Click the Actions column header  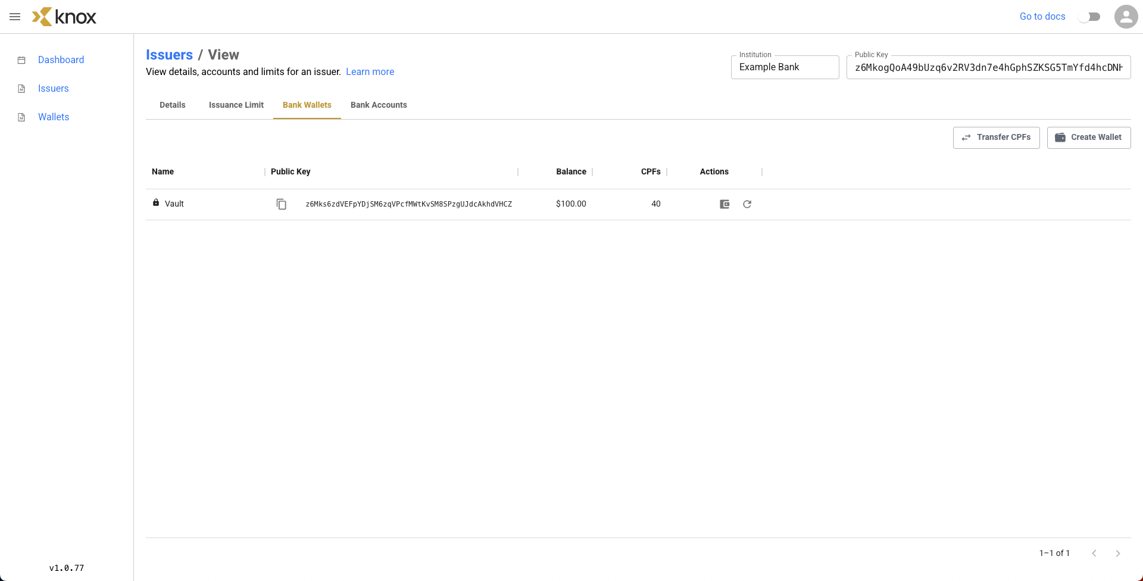click(714, 171)
